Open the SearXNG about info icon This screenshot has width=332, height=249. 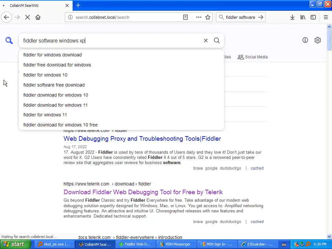[x=305, y=40]
